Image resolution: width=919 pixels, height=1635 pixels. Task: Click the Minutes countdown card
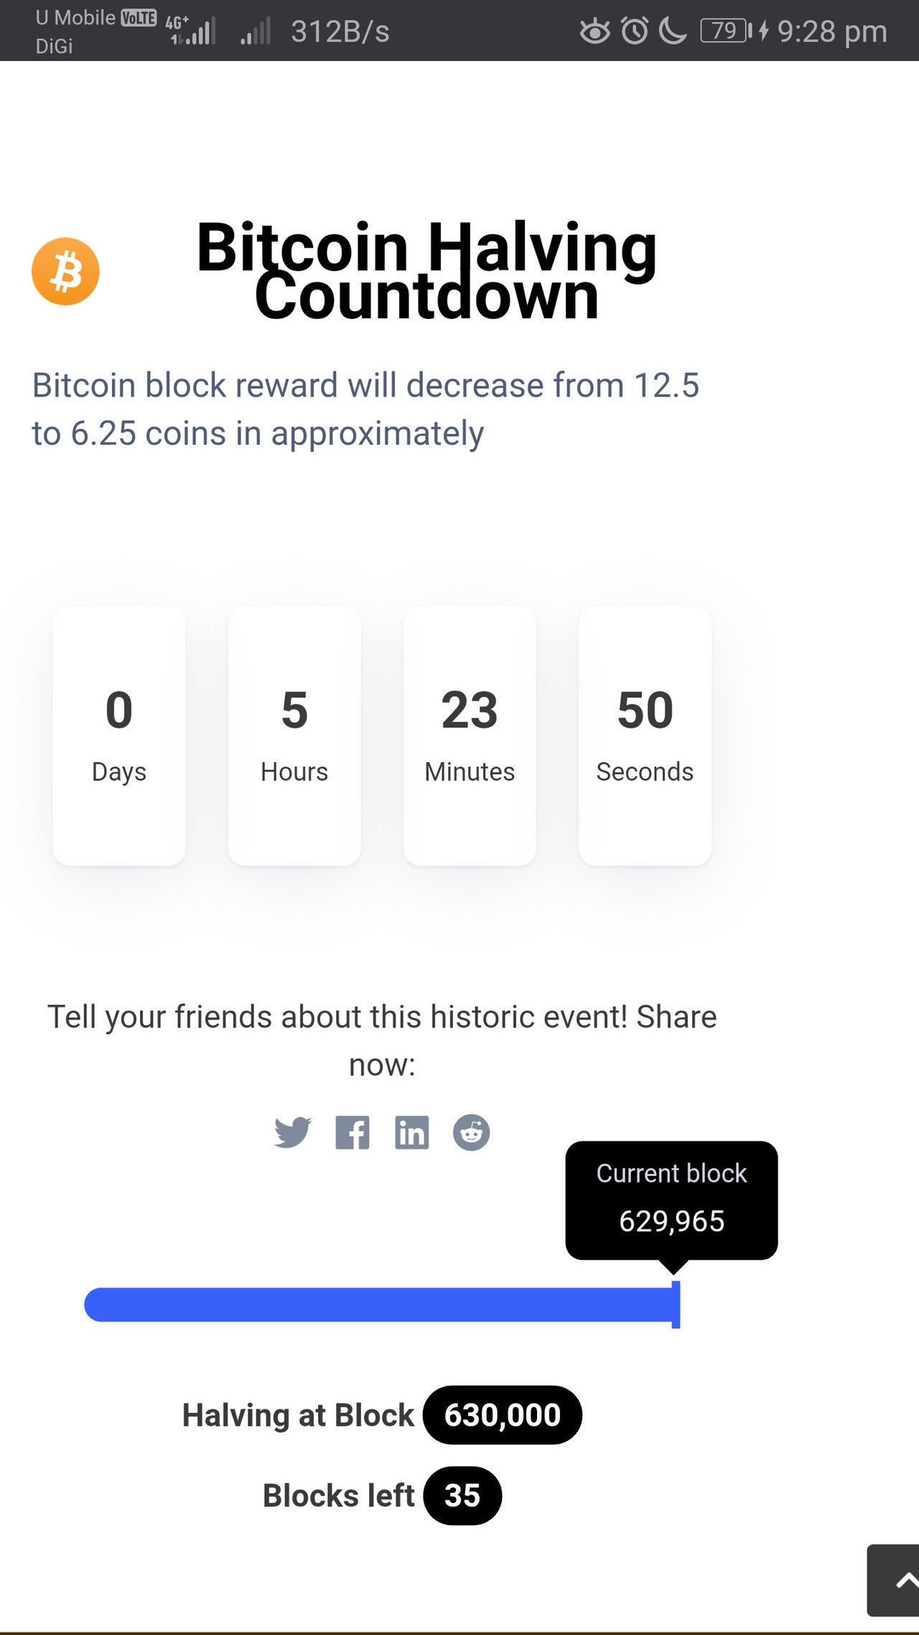pyautogui.click(x=470, y=736)
